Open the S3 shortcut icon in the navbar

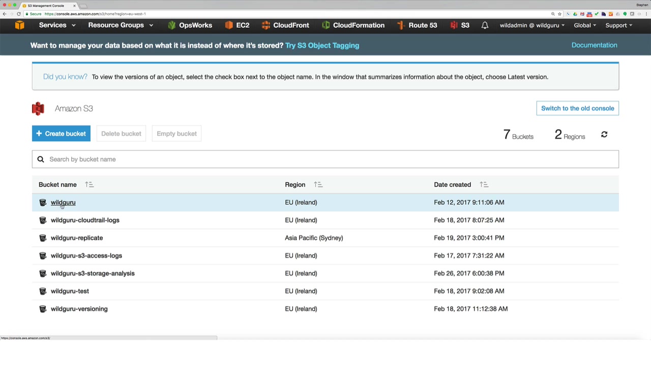coord(454,25)
